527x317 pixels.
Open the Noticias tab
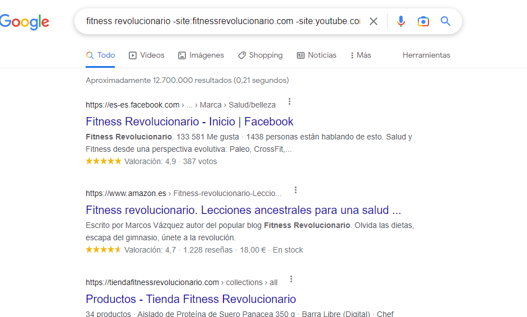click(316, 55)
